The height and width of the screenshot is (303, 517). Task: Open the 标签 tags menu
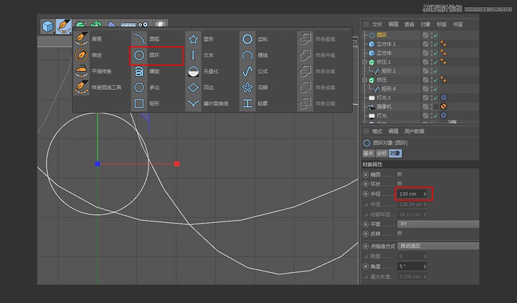coord(442,24)
